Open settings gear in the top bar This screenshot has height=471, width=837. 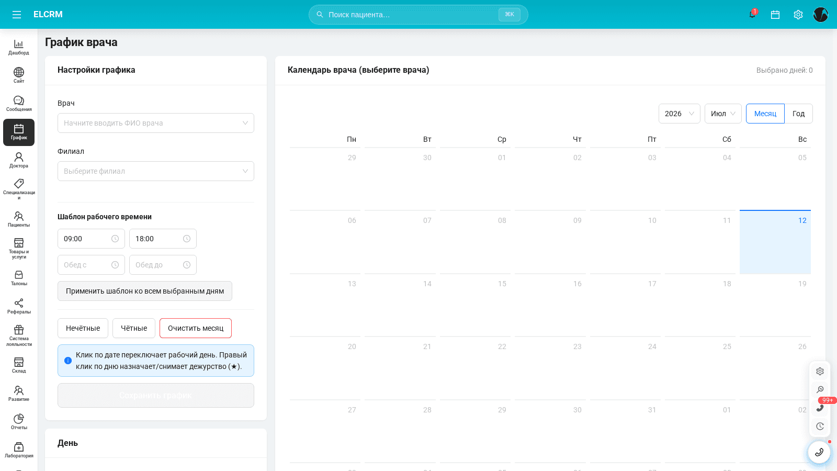point(798,15)
